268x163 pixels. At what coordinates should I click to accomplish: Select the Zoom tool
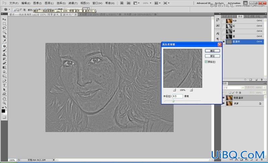[4, 103]
